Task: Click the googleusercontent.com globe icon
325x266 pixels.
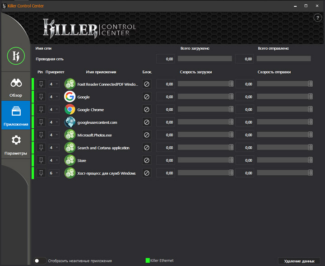Action: [x=70, y=122]
